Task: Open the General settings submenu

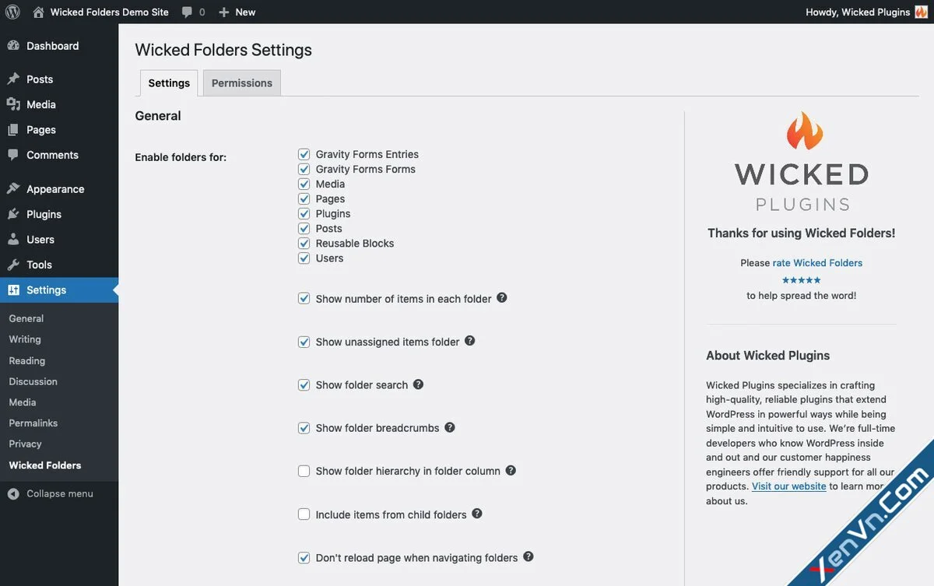Action: pyautogui.click(x=26, y=318)
